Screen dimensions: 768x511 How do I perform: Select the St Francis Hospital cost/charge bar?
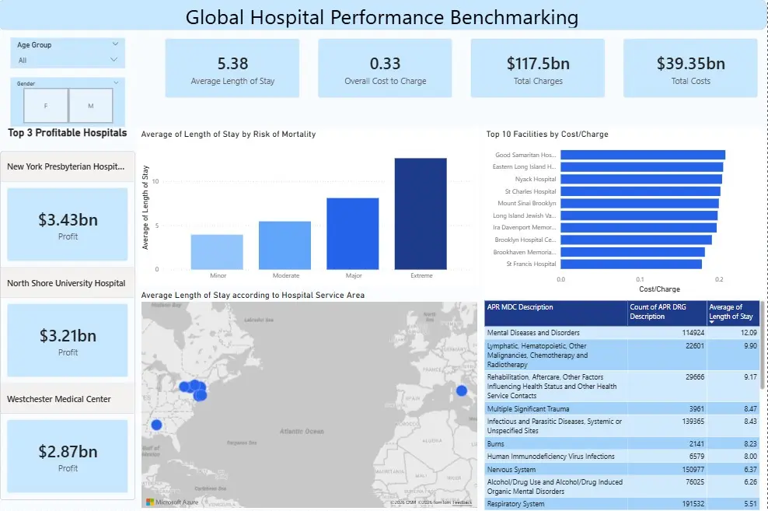tap(630, 263)
